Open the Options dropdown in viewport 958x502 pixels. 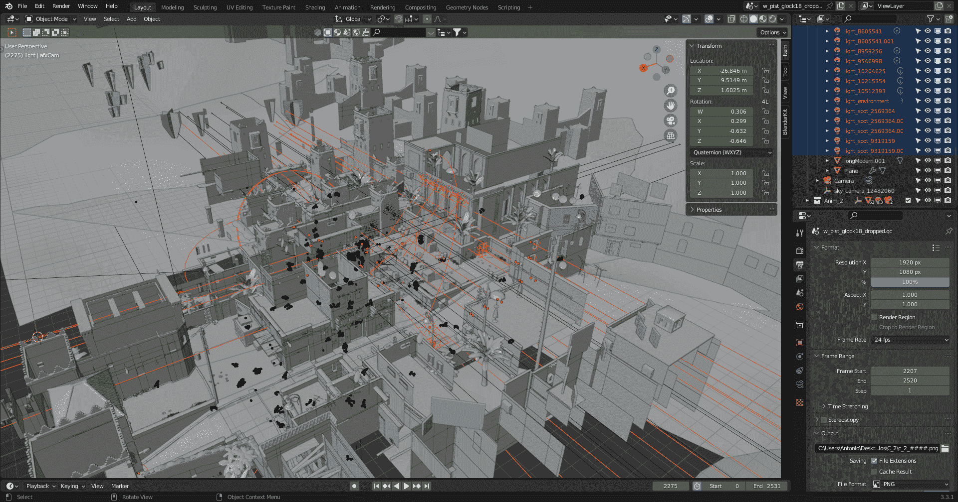(x=773, y=32)
